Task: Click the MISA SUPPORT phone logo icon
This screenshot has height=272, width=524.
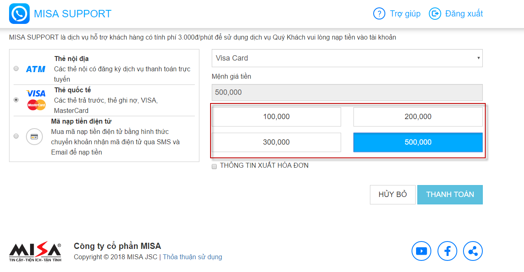Action: 19,14
